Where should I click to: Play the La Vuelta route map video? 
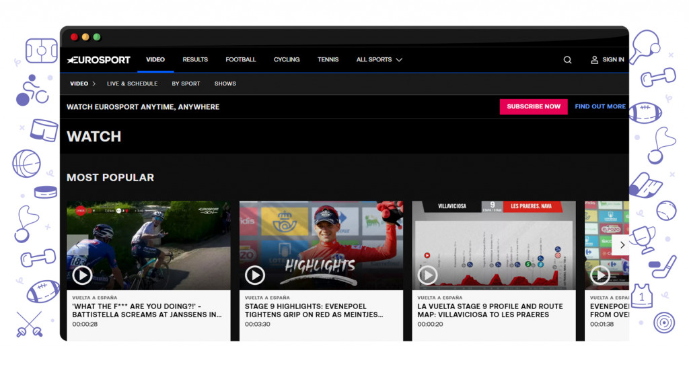(427, 275)
